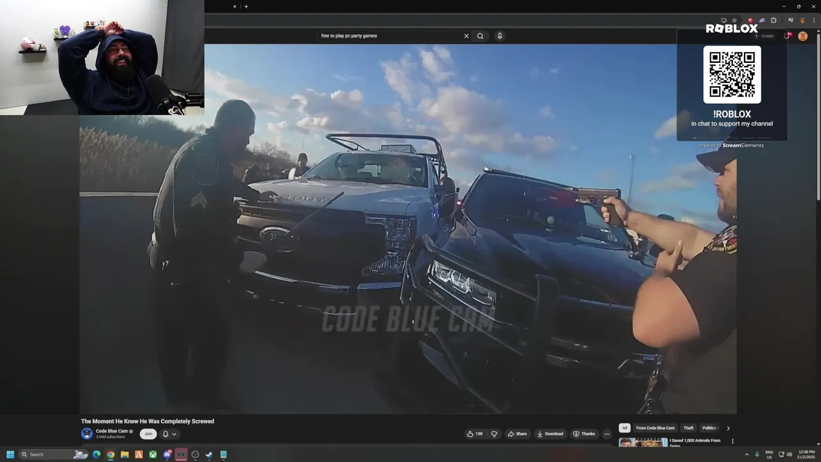Viewport: 821px width, 462px height.
Task: Open the red extension icon in the toolbar
Action: click(750, 21)
